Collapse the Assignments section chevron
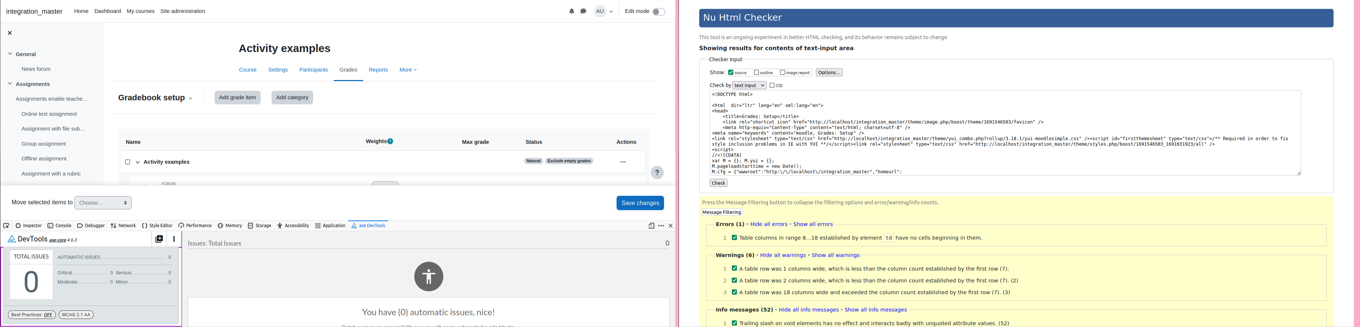This screenshot has width=1360, height=327. coord(9,84)
